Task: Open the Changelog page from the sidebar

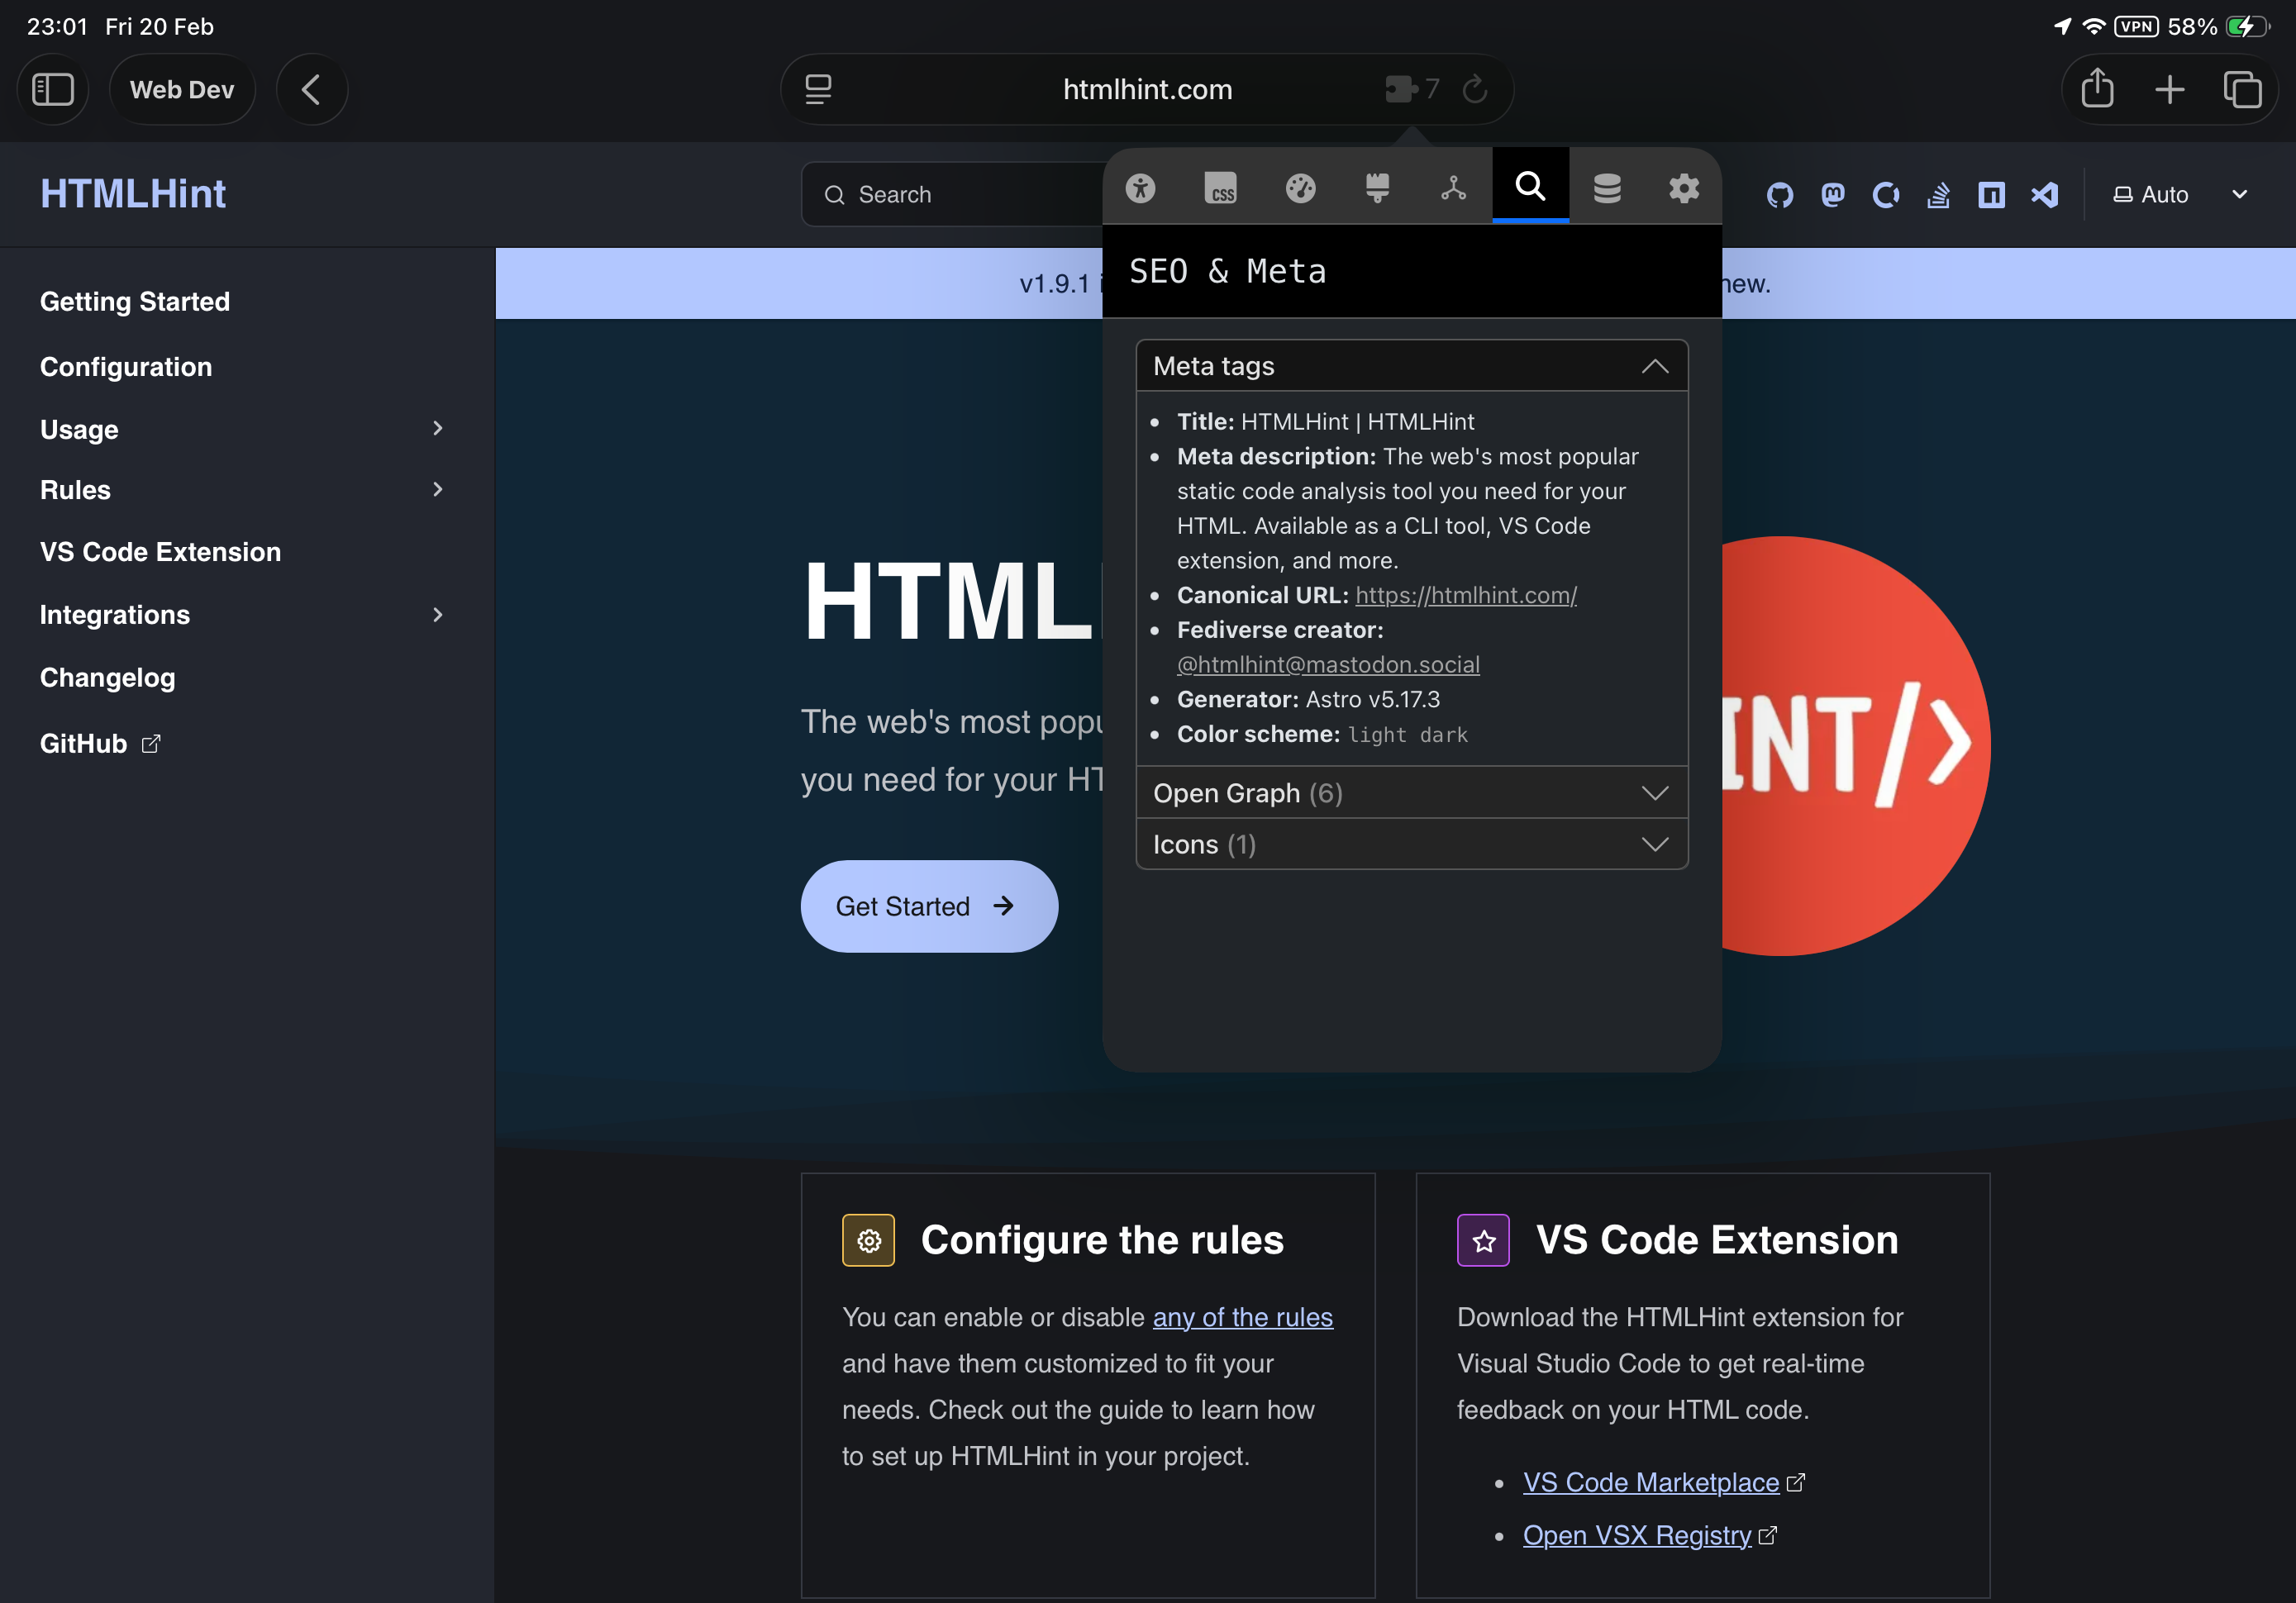Action: [x=107, y=677]
